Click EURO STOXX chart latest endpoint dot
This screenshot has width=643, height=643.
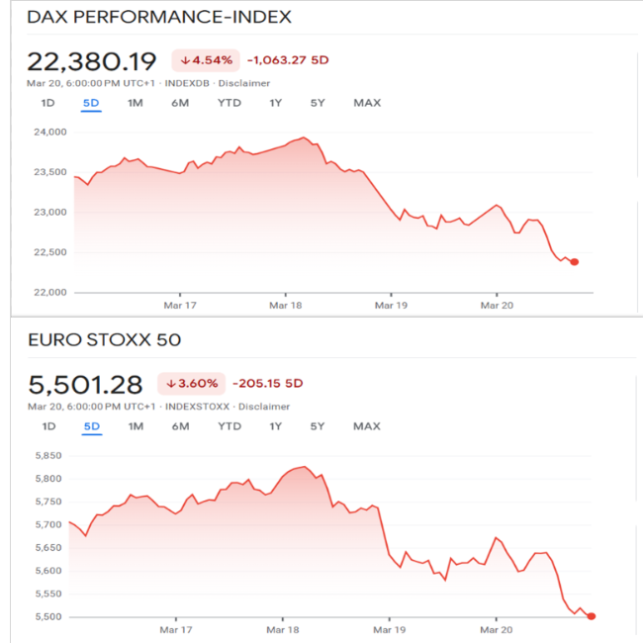tap(592, 616)
